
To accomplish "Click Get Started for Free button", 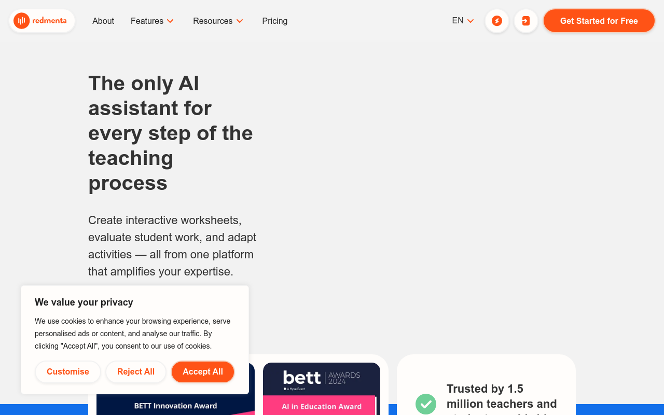I will (599, 21).
